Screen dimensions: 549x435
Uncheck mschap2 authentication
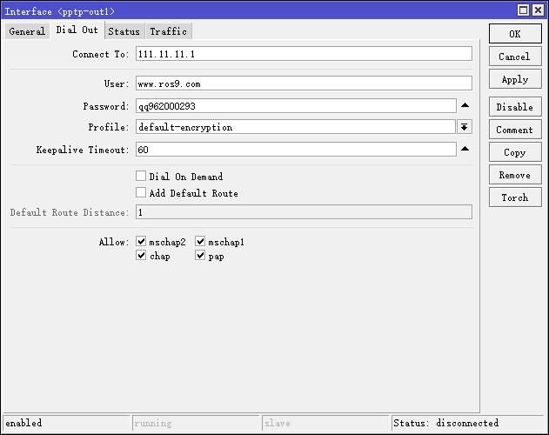pyautogui.click(x=142, y=242)
